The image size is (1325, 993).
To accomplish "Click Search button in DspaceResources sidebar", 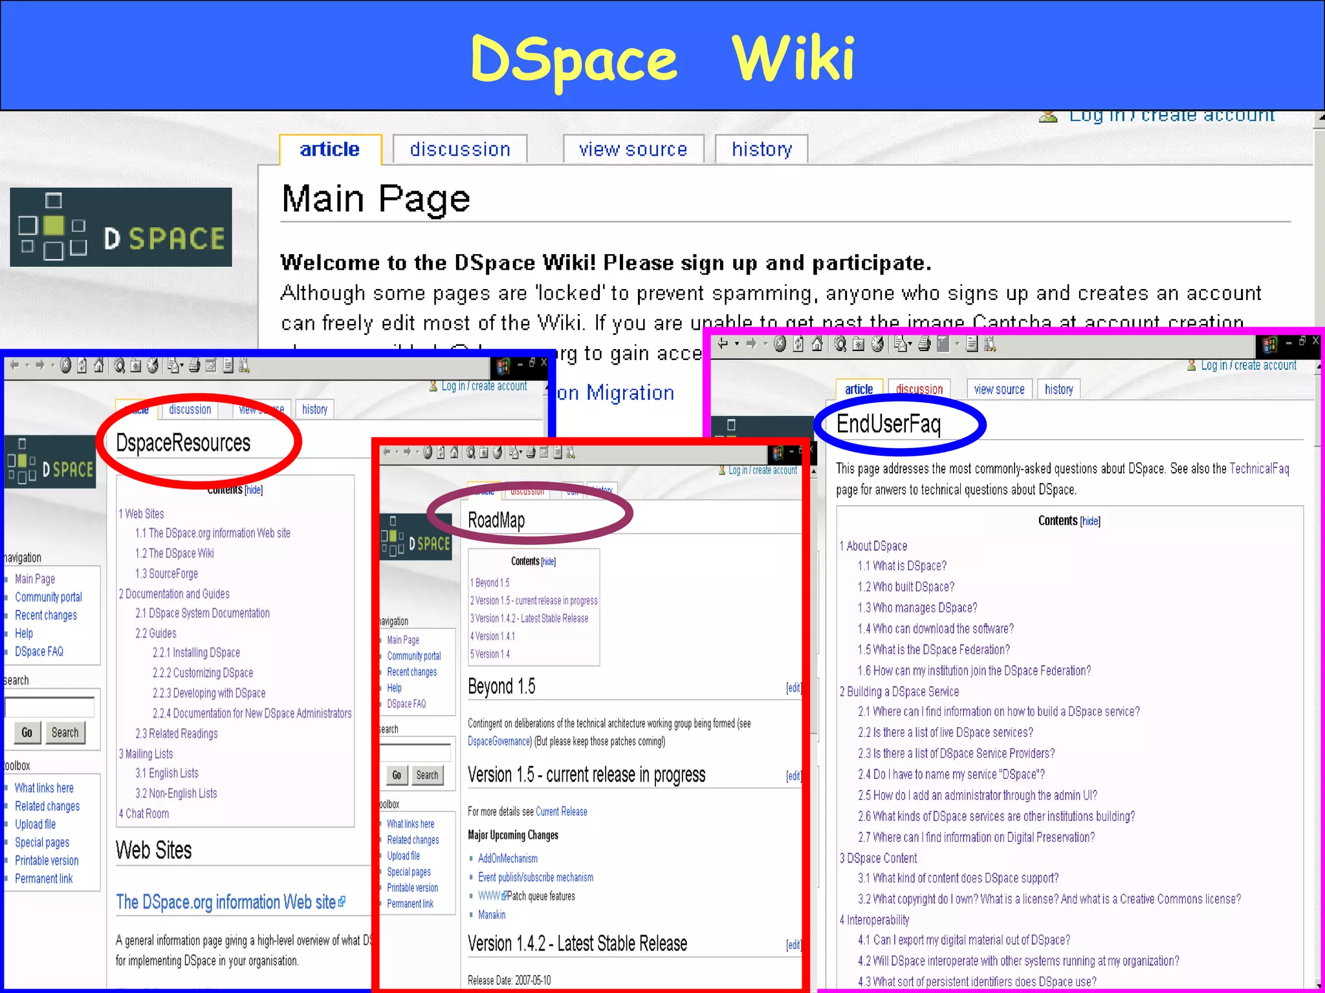I will coord(65,732).
